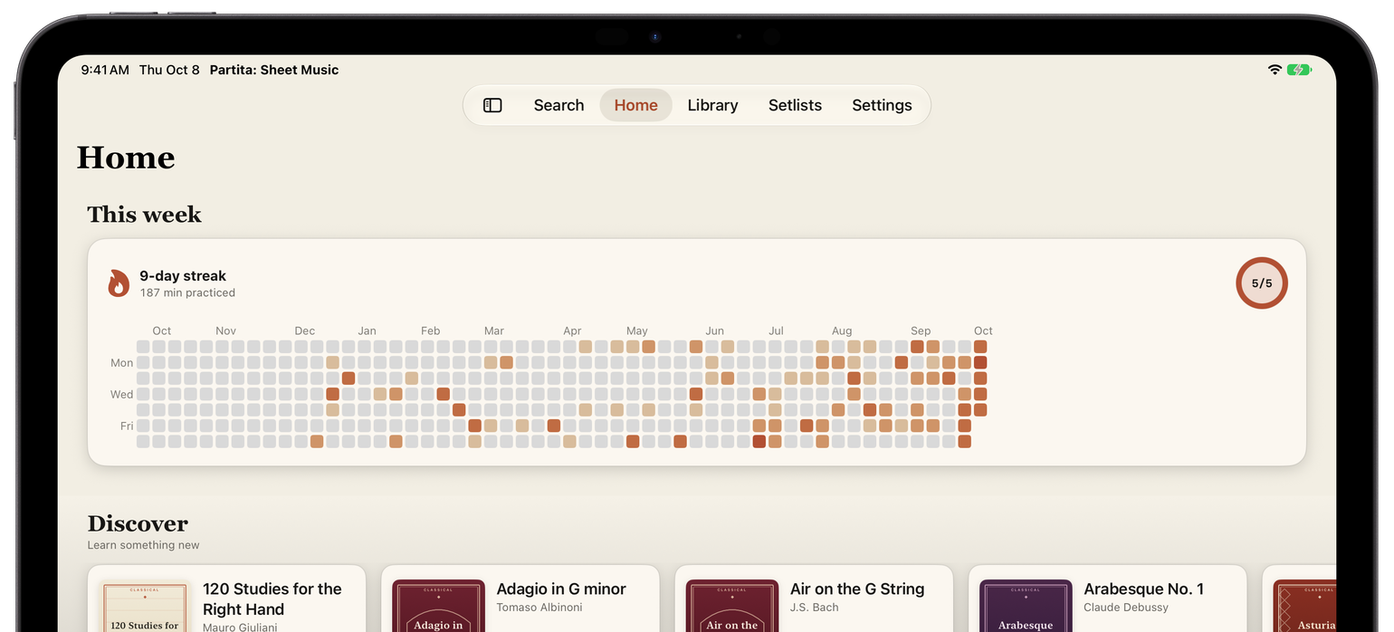Open the Air on the G String cover
Screen dimensions: 1394x632
click(731, 606)
